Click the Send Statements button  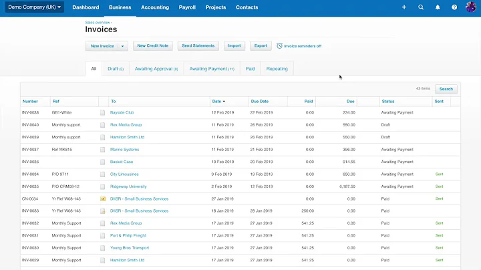(198, 45)
